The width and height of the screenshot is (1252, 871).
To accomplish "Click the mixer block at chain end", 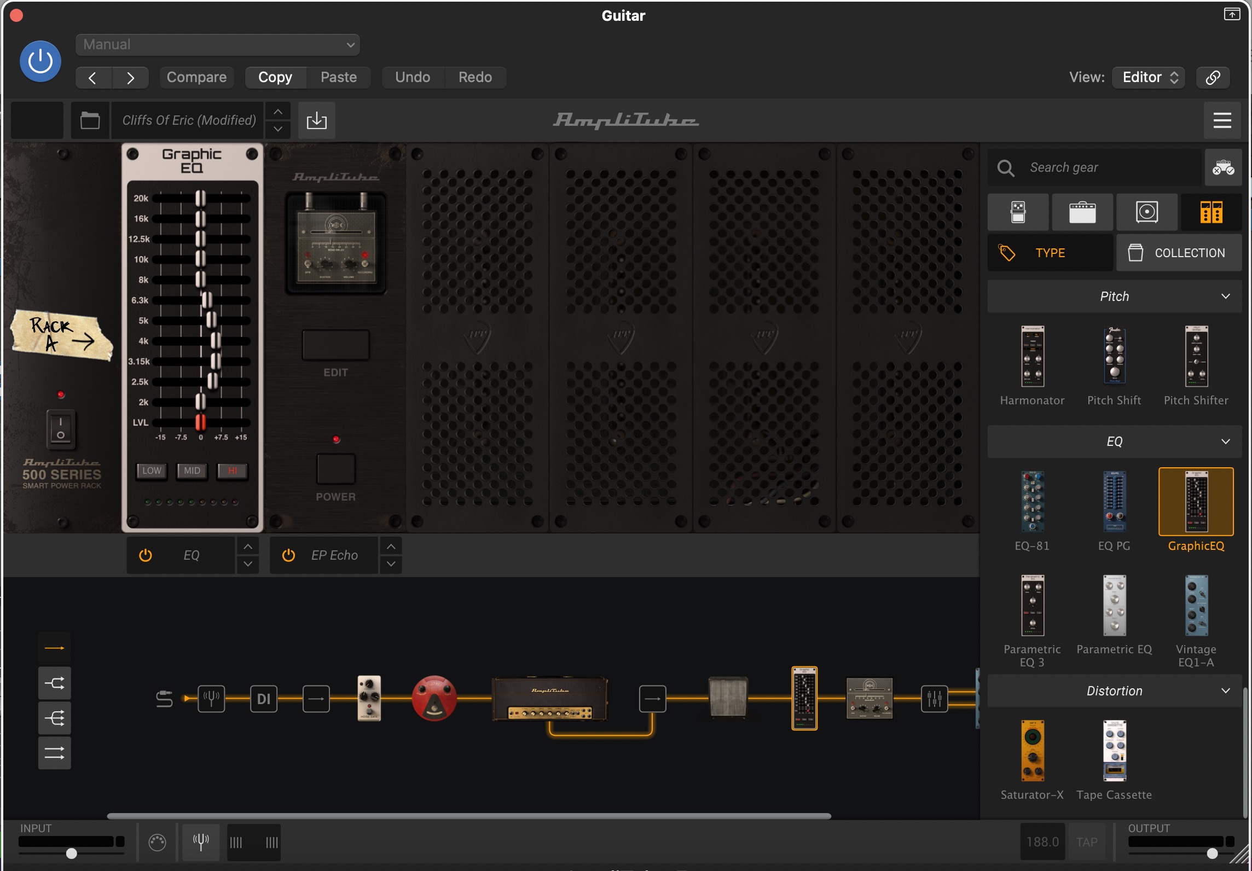I will [x=935, y=699].
